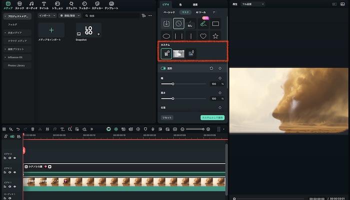350x200 pixels.
Task: Switch to the AI ツール tab
Action: 201,11
